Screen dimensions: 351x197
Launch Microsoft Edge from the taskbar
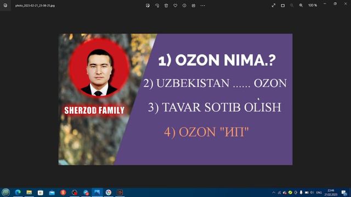(x=18, y=192)
